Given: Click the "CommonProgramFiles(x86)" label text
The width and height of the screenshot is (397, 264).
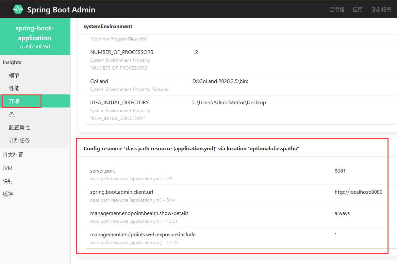Looking at the screenshot, I should [x=119, y=39].
